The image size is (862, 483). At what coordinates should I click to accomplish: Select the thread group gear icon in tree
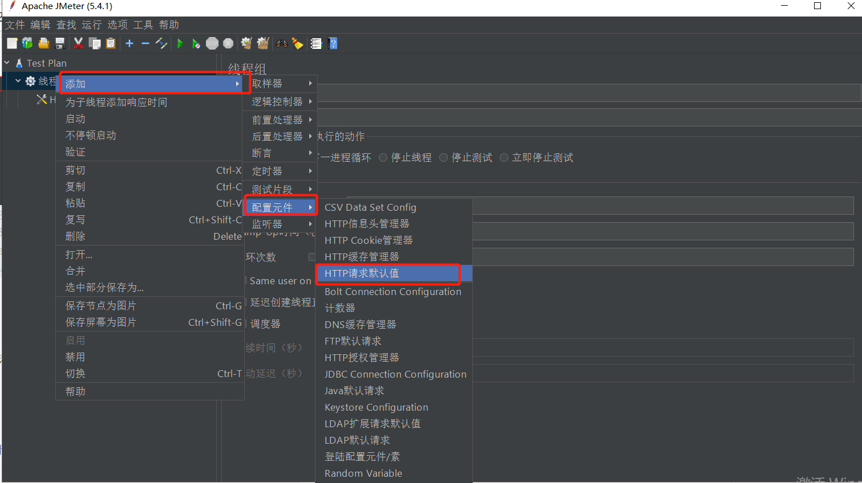(30, 81)
